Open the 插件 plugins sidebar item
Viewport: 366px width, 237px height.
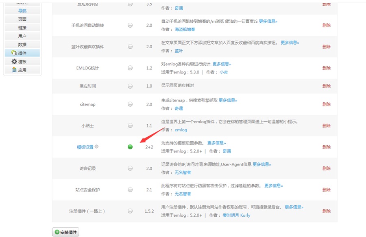click(22, 53)
